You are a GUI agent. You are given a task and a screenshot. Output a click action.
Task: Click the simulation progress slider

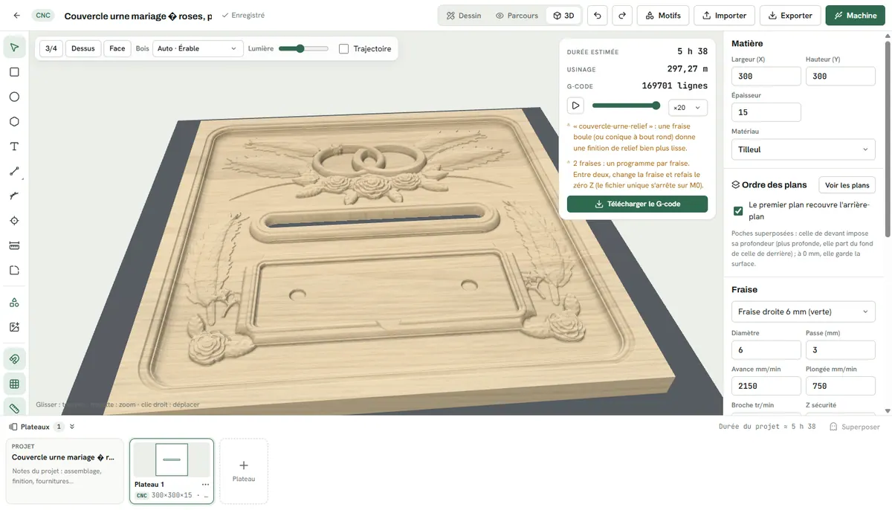click(x=626, y=106)
